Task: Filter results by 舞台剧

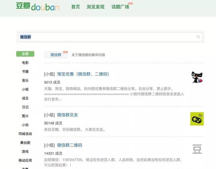Action: 25,143
